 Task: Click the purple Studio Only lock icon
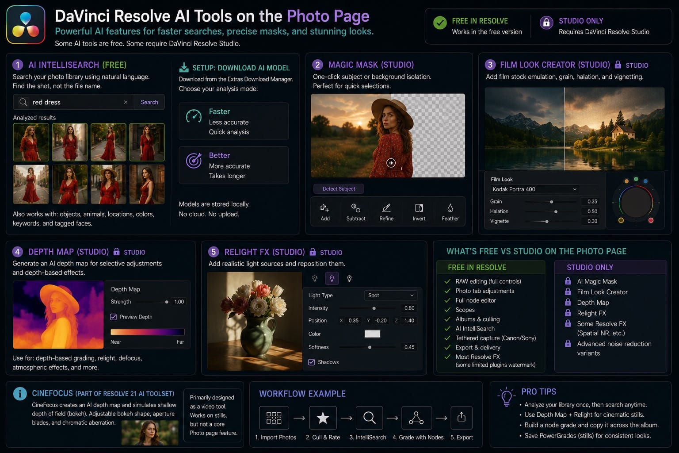(x=546, y=23)
